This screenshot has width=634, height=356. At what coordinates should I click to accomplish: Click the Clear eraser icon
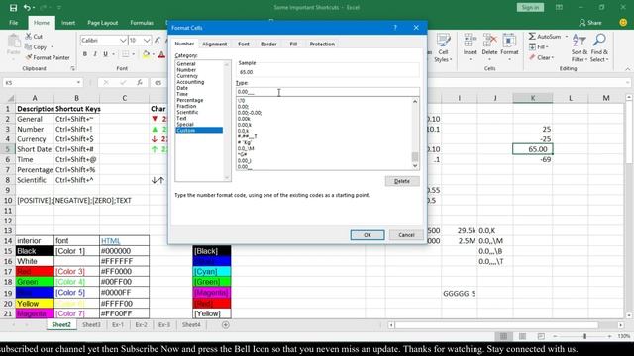click(532, 57)
